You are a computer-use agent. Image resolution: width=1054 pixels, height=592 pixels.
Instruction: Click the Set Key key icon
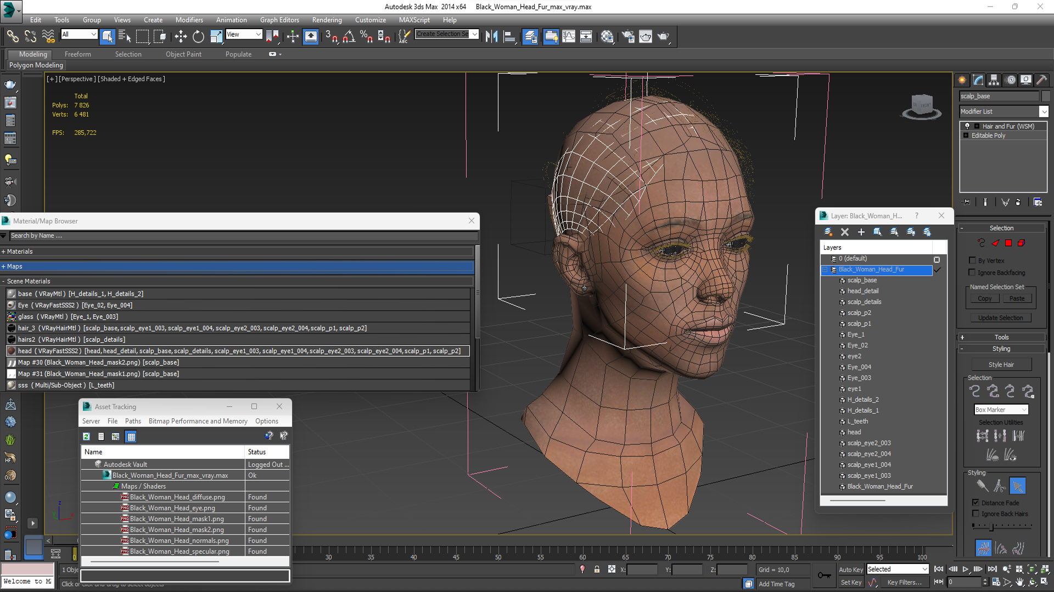pos(824,575)
